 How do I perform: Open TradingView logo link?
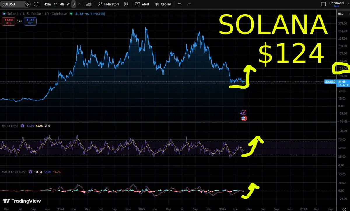22,201
